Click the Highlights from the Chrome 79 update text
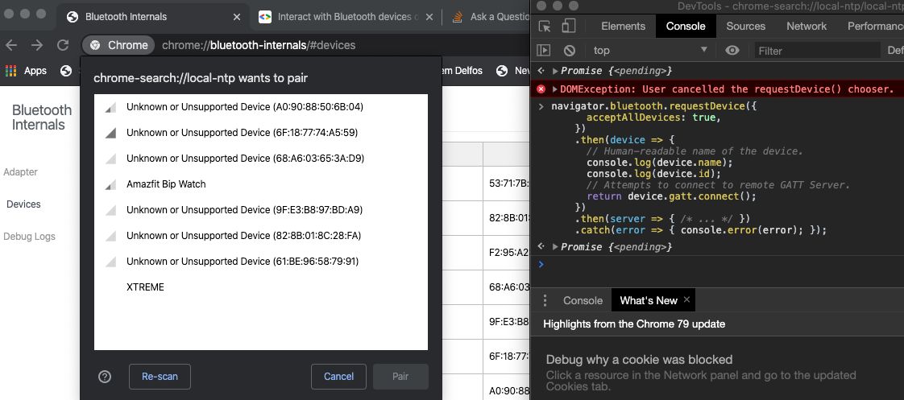Screen dimensions: 904x400 pos(633,324)
